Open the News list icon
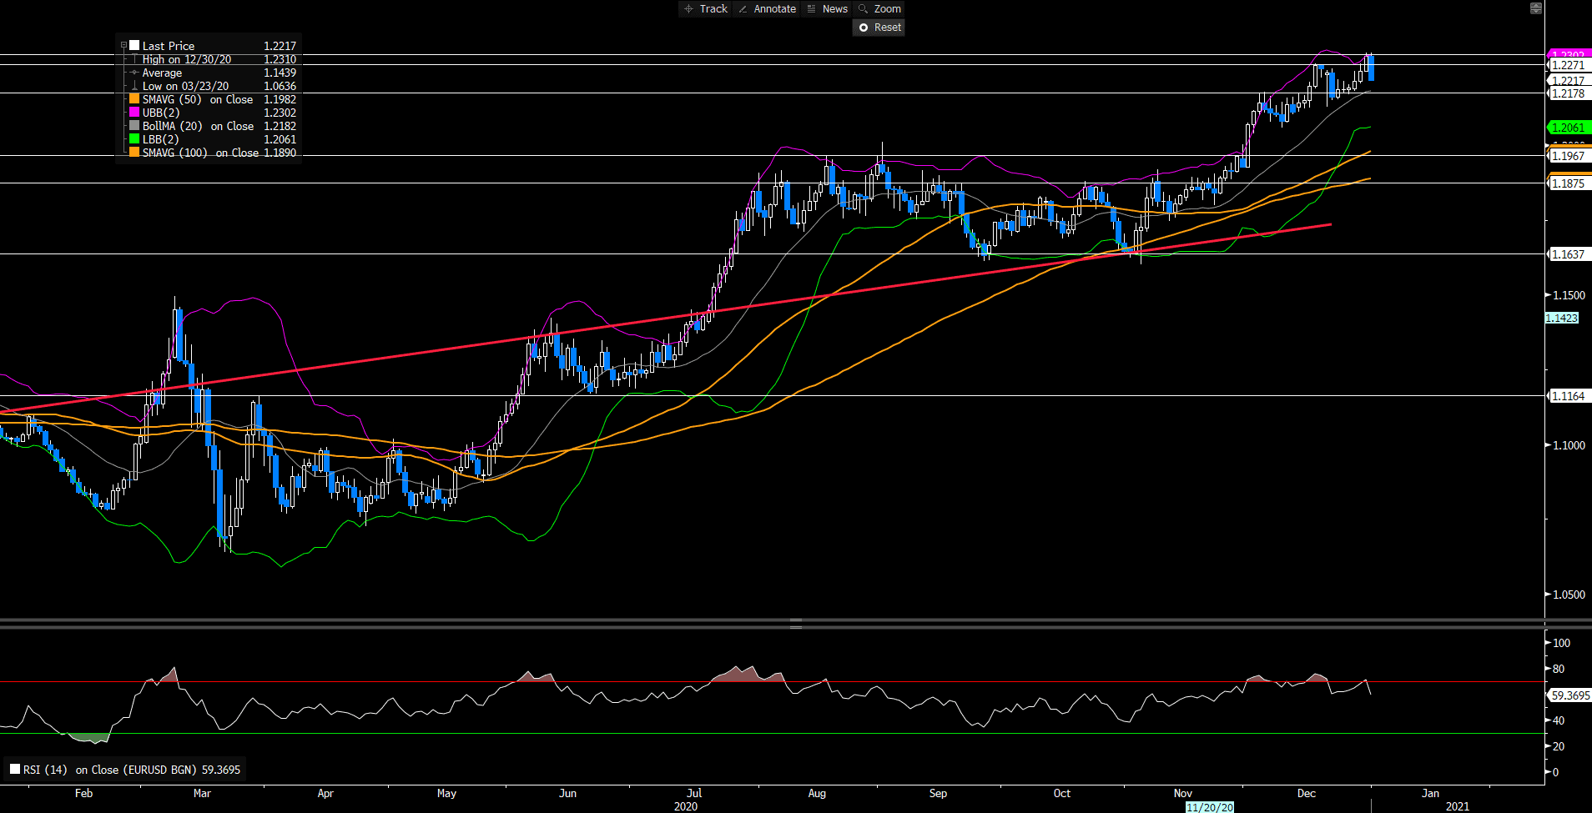Screen dimensions: 1592x813 (x=812, y=8)
